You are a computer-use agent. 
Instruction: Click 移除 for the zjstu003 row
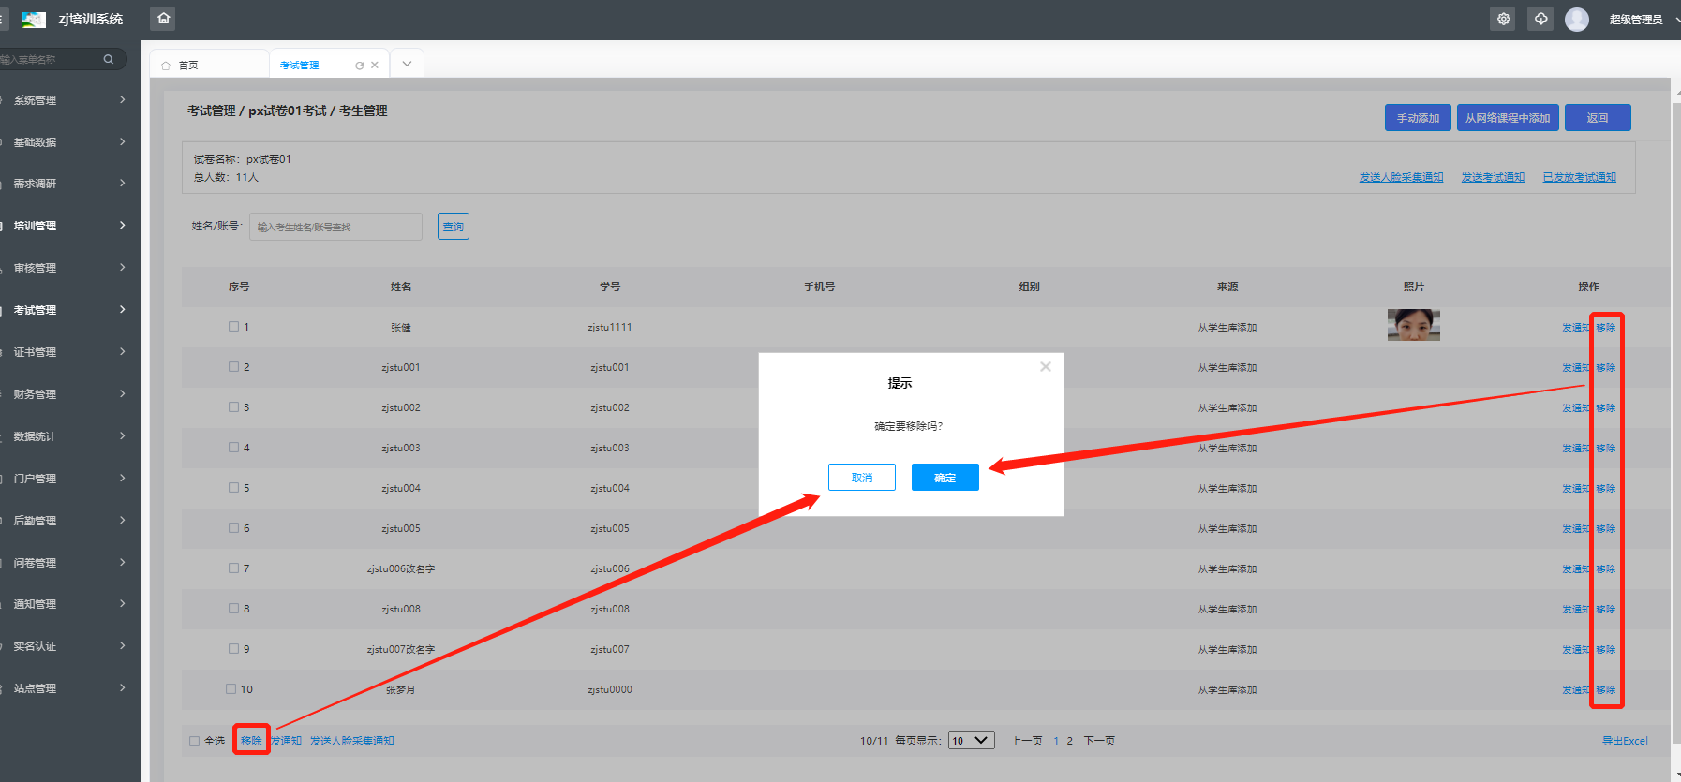(x=1606, y=449)
